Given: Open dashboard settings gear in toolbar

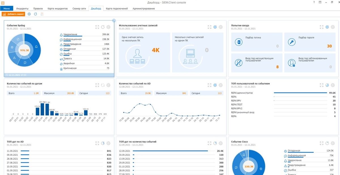Looking at the screenshot, I should (29, 14).
